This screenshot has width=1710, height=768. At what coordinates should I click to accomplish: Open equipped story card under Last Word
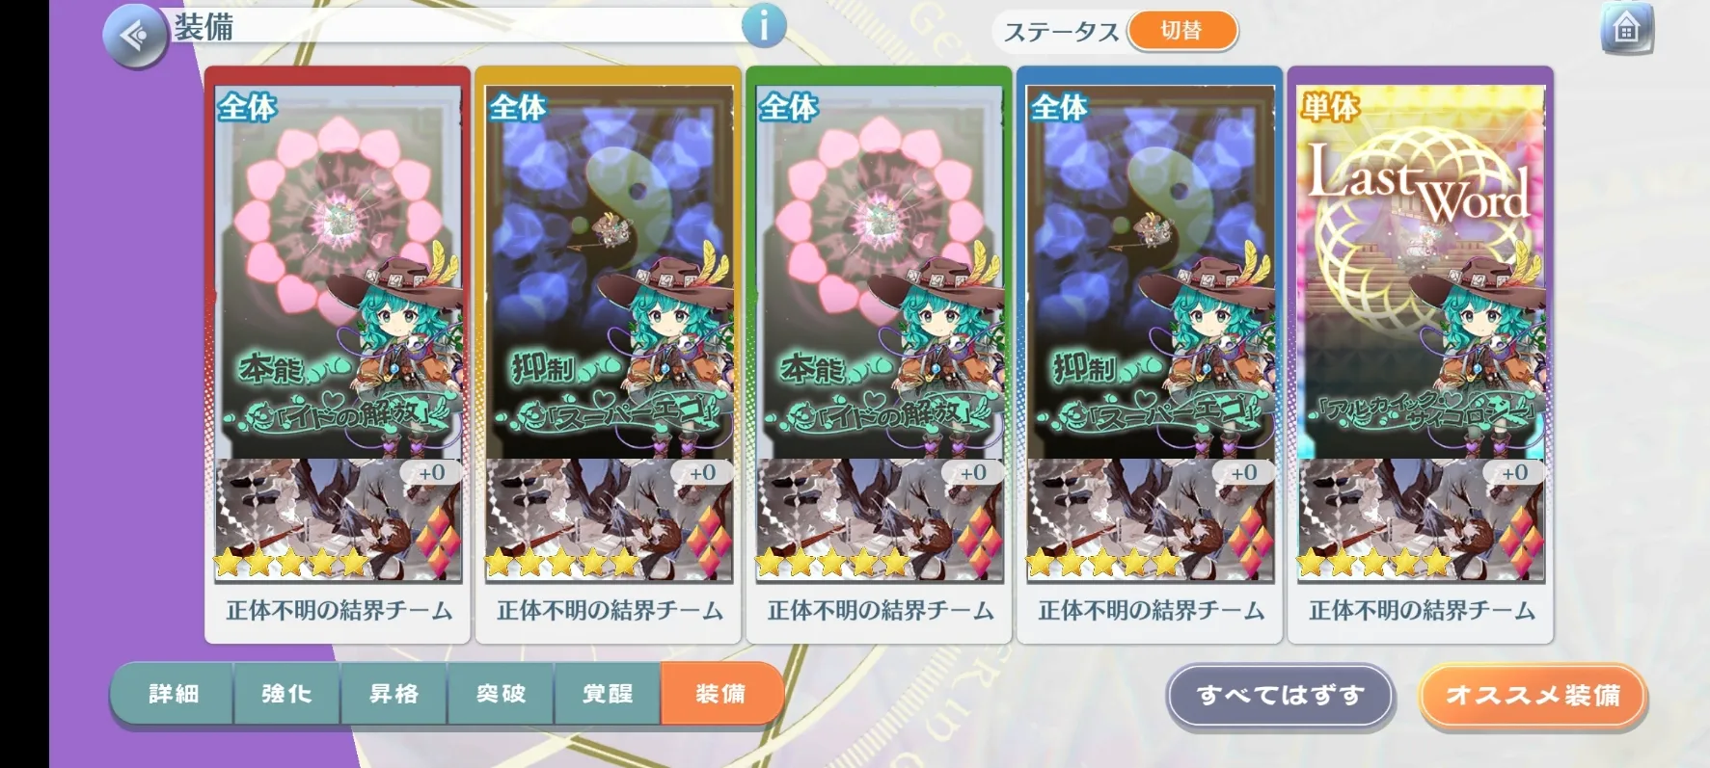[x=1422, y=520]
